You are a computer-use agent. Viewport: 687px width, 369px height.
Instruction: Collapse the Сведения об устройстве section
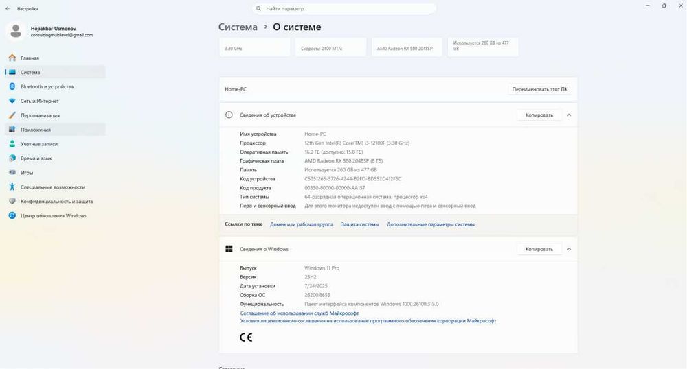[x=569, y=115]
